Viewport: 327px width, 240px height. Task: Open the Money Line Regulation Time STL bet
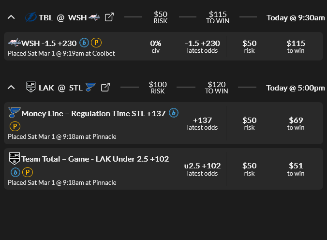click(93, 114)
